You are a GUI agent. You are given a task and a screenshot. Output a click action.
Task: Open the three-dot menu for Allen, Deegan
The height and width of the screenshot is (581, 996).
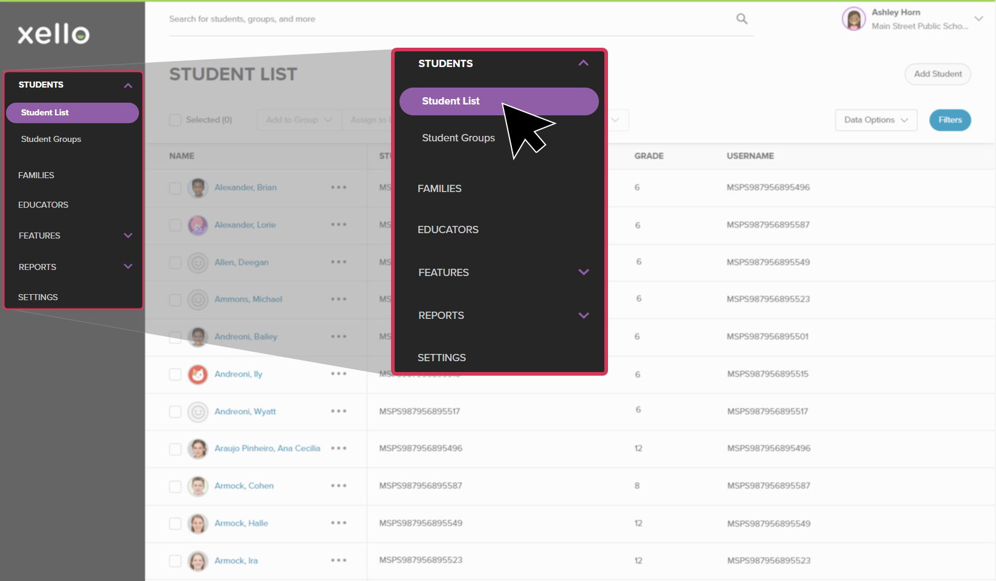(338, 262)
